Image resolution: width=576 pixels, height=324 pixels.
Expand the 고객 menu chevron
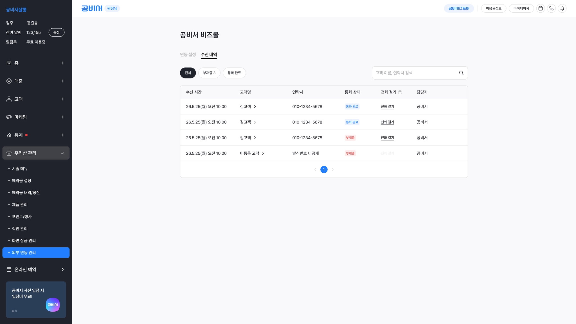62,99
